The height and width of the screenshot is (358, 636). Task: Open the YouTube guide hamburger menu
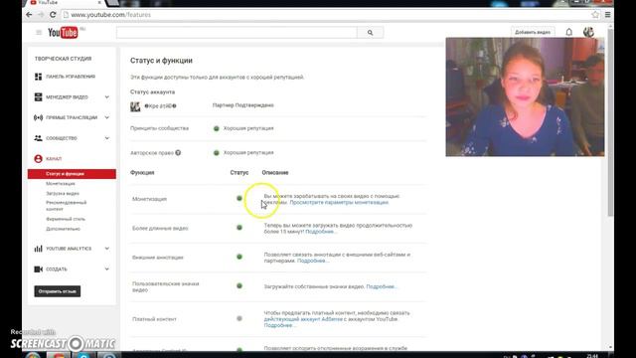[39, 33]
